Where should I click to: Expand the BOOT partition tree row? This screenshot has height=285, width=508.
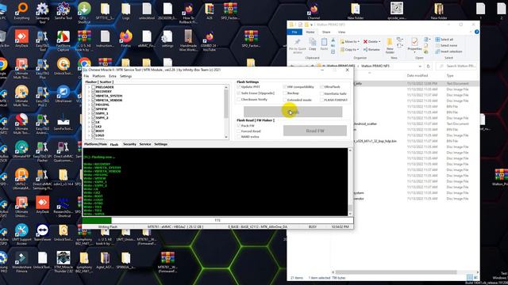tap(89, 131)
